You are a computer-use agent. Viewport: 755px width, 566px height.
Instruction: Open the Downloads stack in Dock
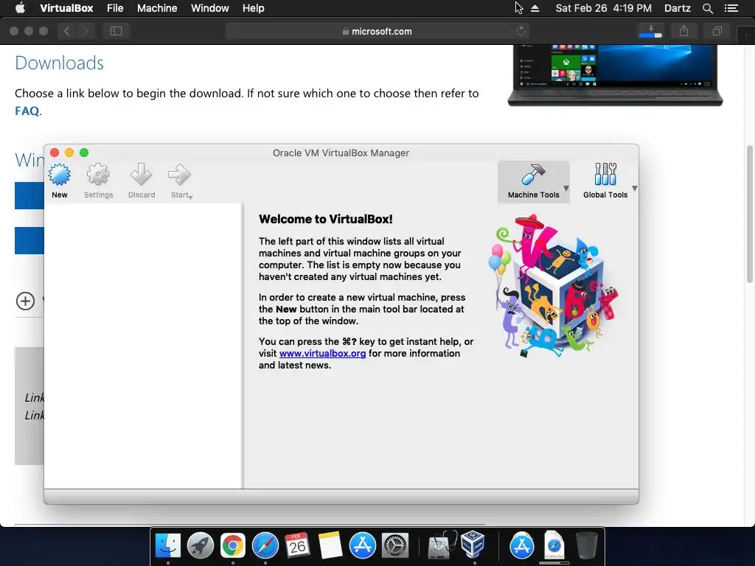[554, 546]
